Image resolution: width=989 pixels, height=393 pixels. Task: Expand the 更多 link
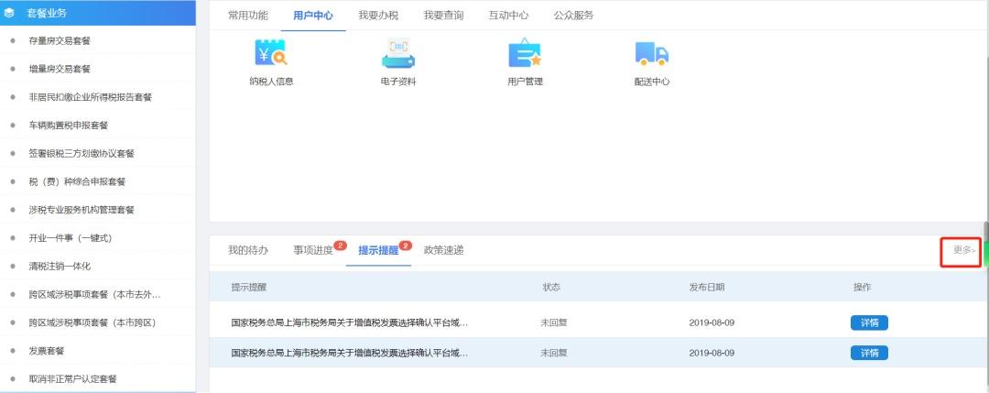pos(962,250)
